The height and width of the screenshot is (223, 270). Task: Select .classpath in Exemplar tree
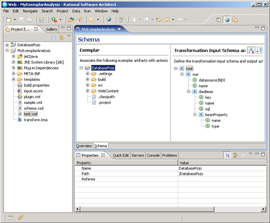pyautogui.click(x=106, y=97)
